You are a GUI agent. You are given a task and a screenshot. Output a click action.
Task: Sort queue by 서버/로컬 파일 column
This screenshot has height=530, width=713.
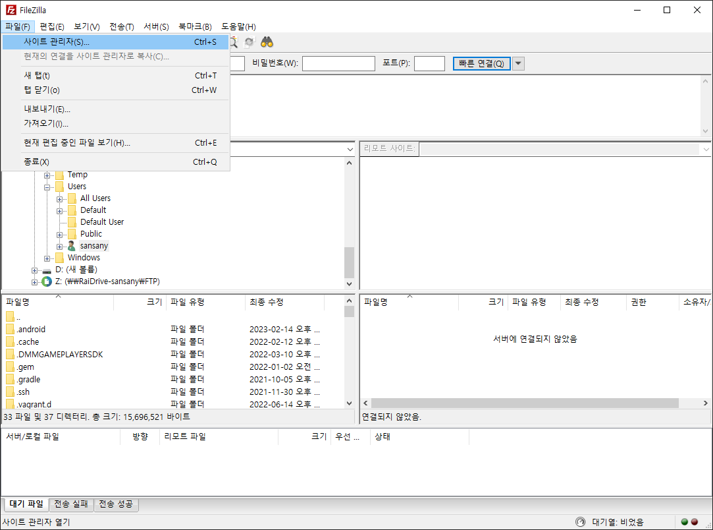pyautogui.click(x=61, y=436)
